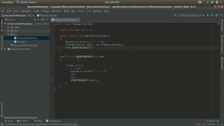Open the File menu

point(3,11)
